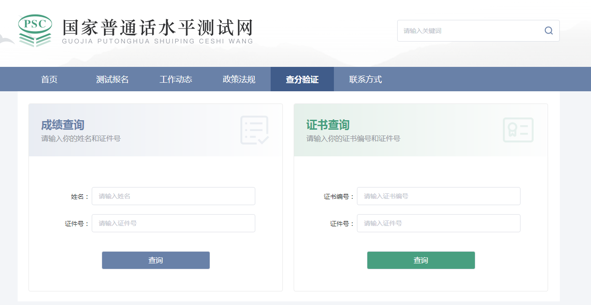The width and height of the screenshot is (591, 305).
Task: Click the 证书查询 panel heading
Action: coord(328,125)
